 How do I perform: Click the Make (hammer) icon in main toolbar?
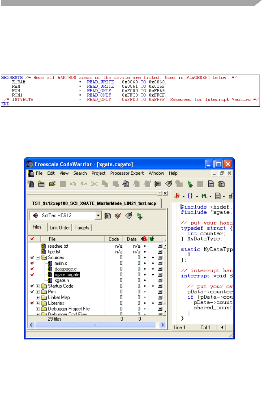coord(169,184)
